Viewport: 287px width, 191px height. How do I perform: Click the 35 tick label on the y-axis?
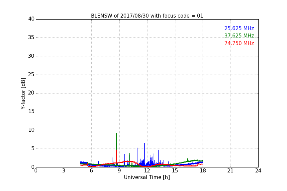(31, 37)
